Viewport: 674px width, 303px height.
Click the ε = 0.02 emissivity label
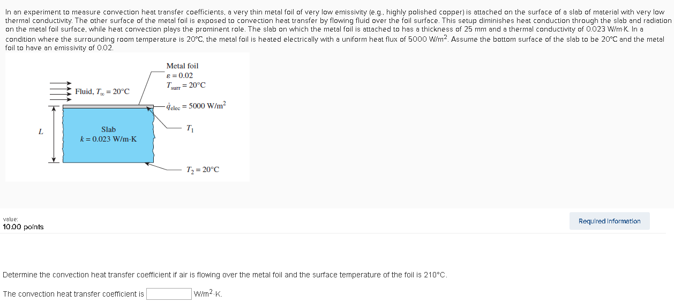[x=179, y=75]
